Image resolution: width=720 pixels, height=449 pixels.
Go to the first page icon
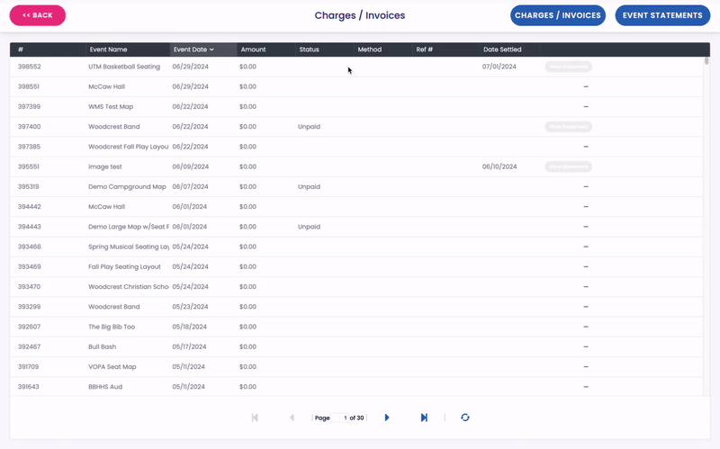click(x=255, y=418)
